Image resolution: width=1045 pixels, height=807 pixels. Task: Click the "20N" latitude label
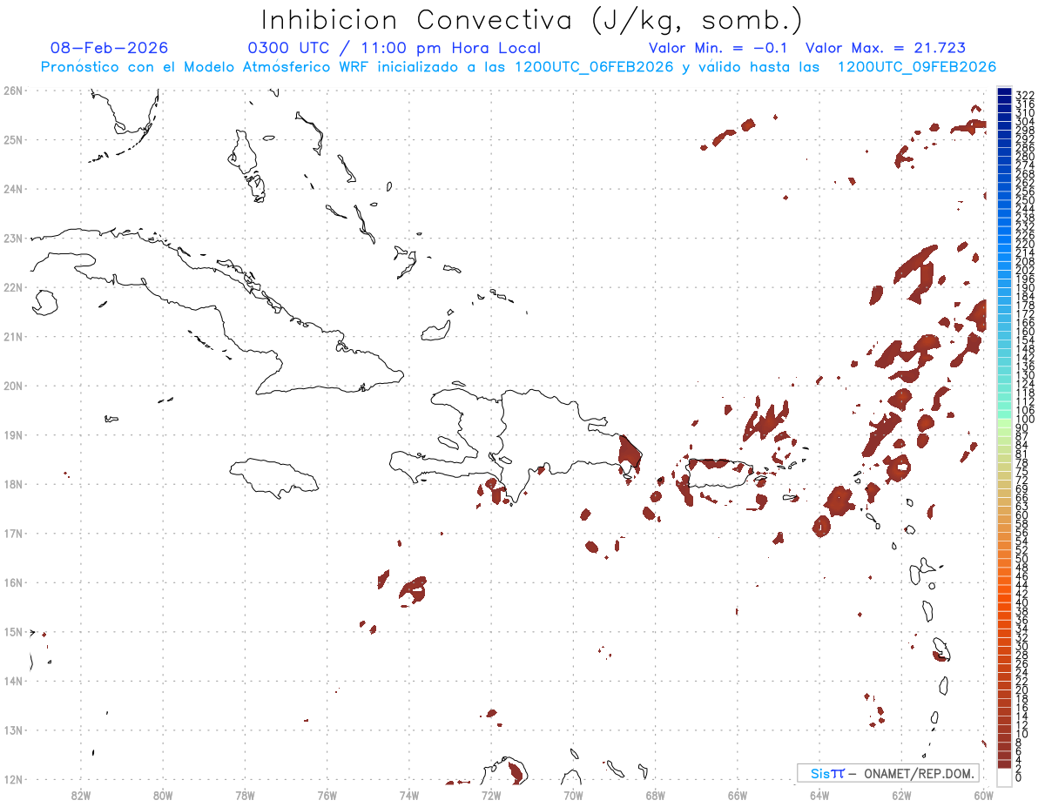12,386
